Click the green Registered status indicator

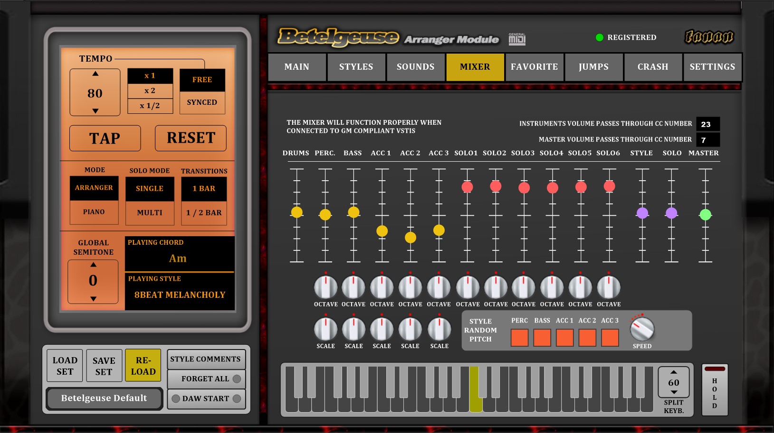(599, 37)
